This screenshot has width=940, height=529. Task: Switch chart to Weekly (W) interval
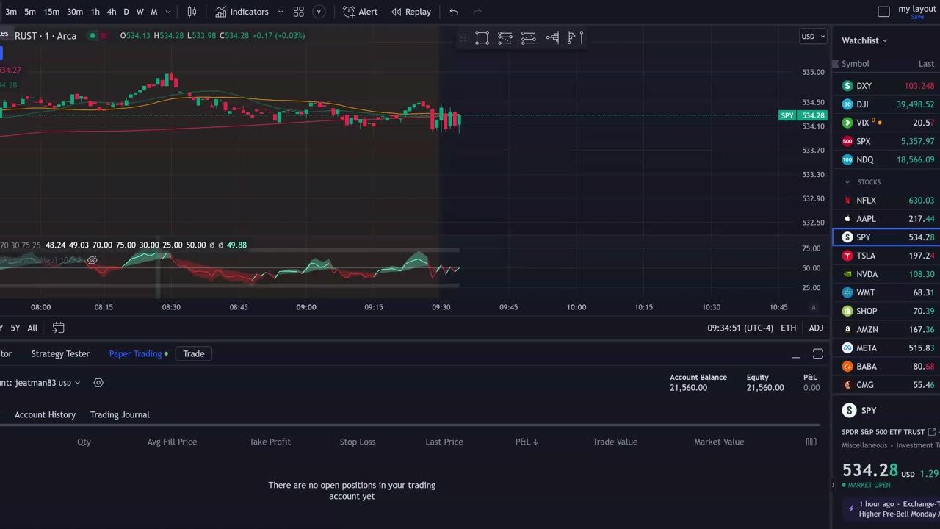(140, 12)
